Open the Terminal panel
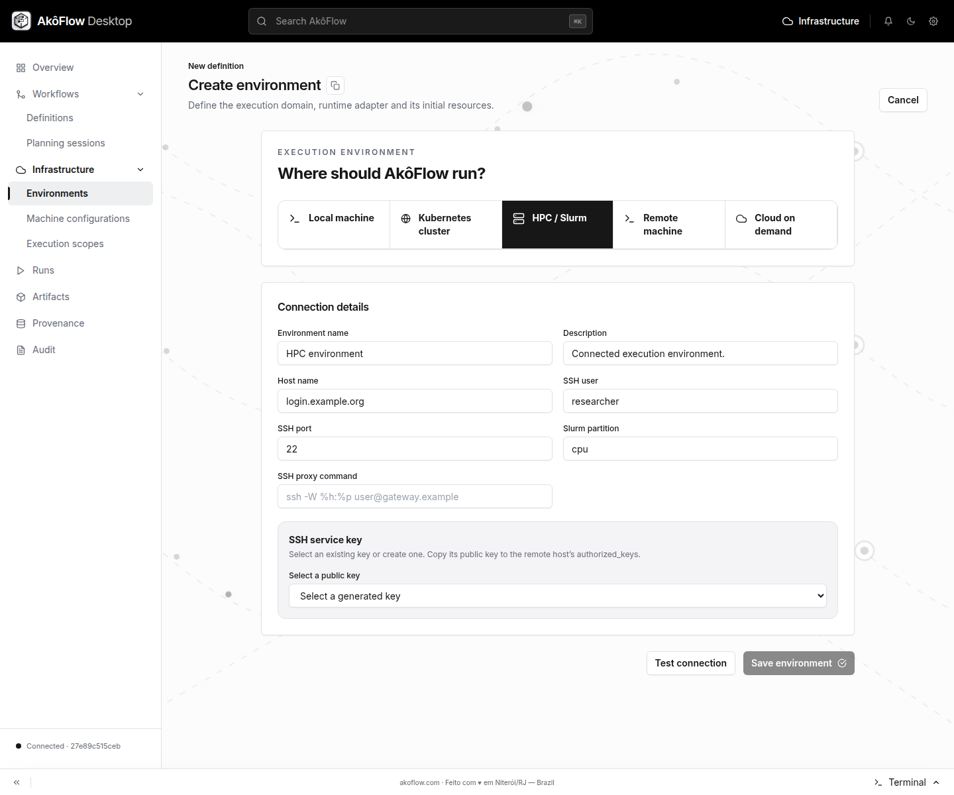954x795 pixels. (x=907, y=782)
